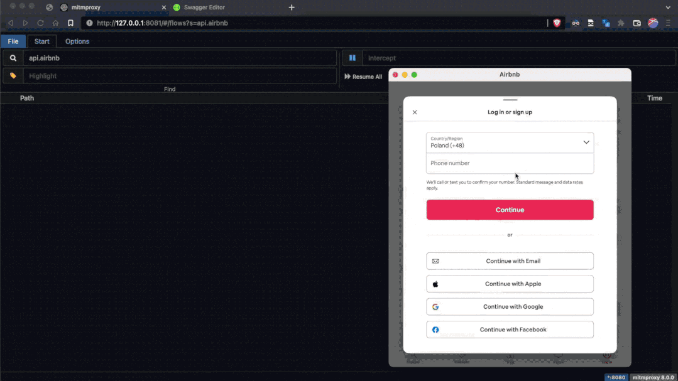This screenshot has height=381, width=678.
Task: Click the red Continue button
Action: coord(510,210)
